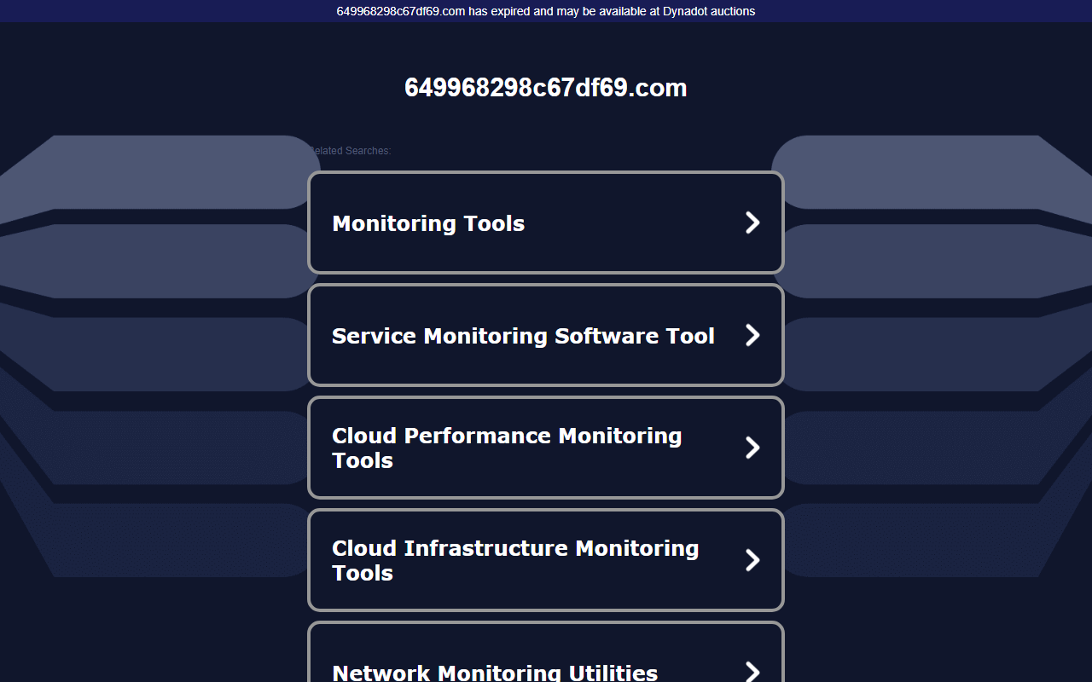The height and width of the screenshot is (682, 1092).
Task: Open Cloud Infrastructure Monitoring Tools link
Action: (x=545, y=560)
